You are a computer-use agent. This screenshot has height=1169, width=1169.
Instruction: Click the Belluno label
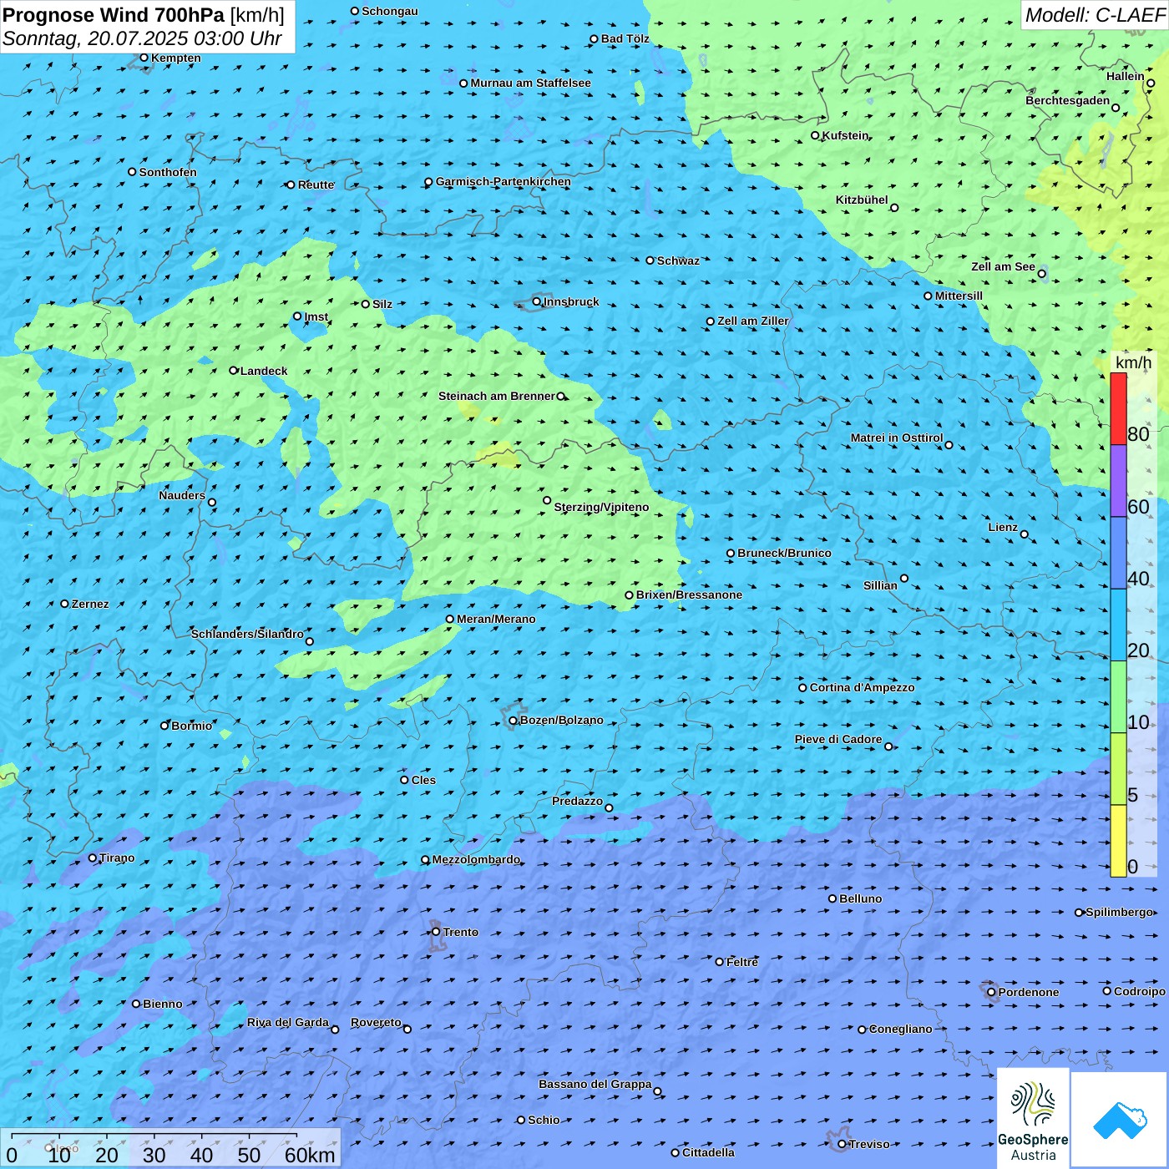(860, 898)
